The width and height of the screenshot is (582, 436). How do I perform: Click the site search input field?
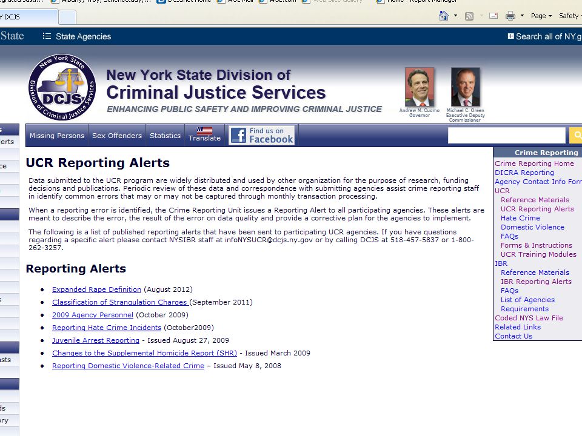pyautogui.click(x=507, y=136)
